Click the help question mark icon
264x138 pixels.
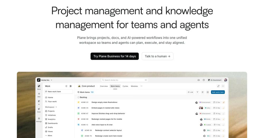click(204, 80)
